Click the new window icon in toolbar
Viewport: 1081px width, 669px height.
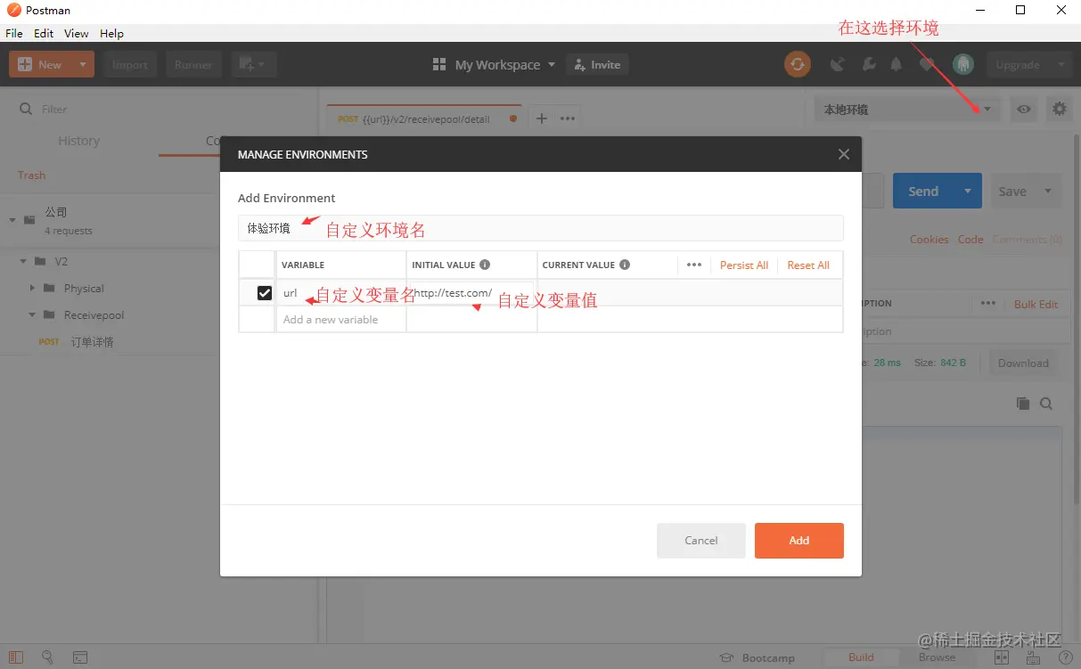click(254, 64)
